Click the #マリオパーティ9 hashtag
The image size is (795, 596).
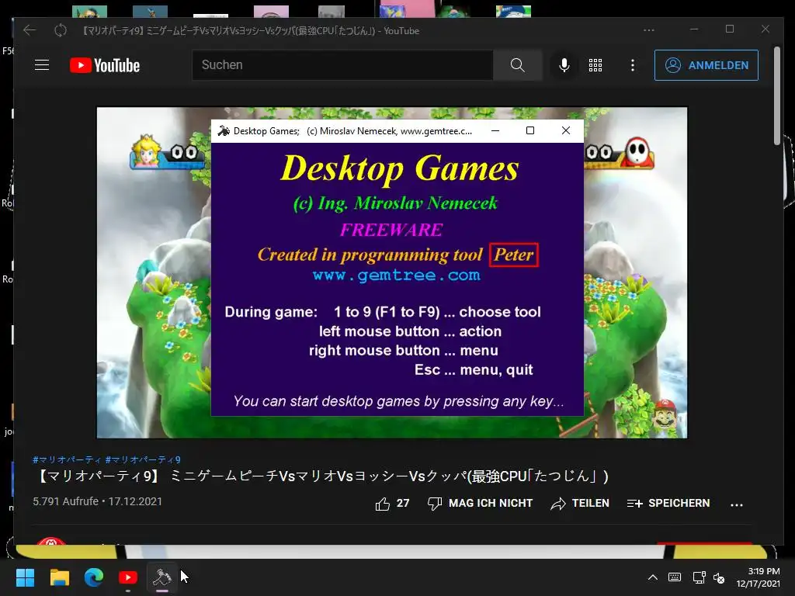point(143,459)
